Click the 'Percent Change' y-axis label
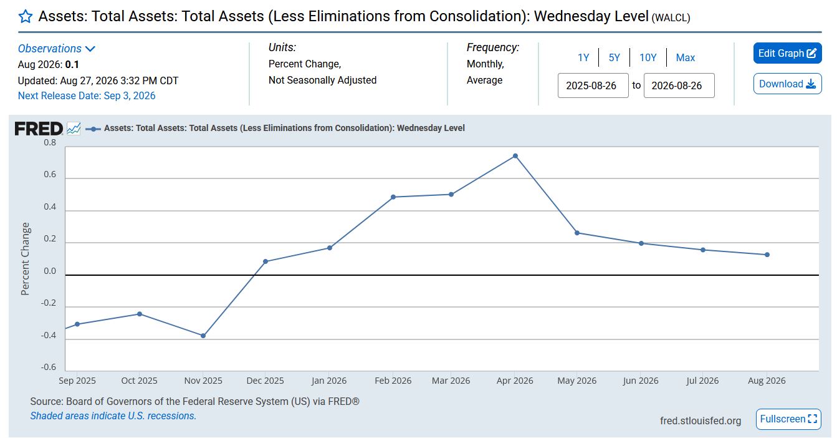837x438 pixels. [26, 259]
